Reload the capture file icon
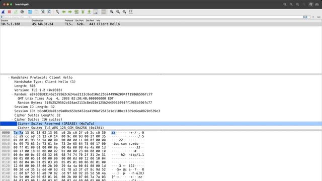This screenshot has width=322, height=181. tap(49, 12)
